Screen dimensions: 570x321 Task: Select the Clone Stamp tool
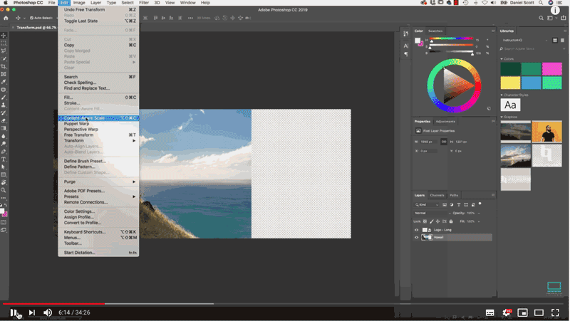[x=4, y=105]
